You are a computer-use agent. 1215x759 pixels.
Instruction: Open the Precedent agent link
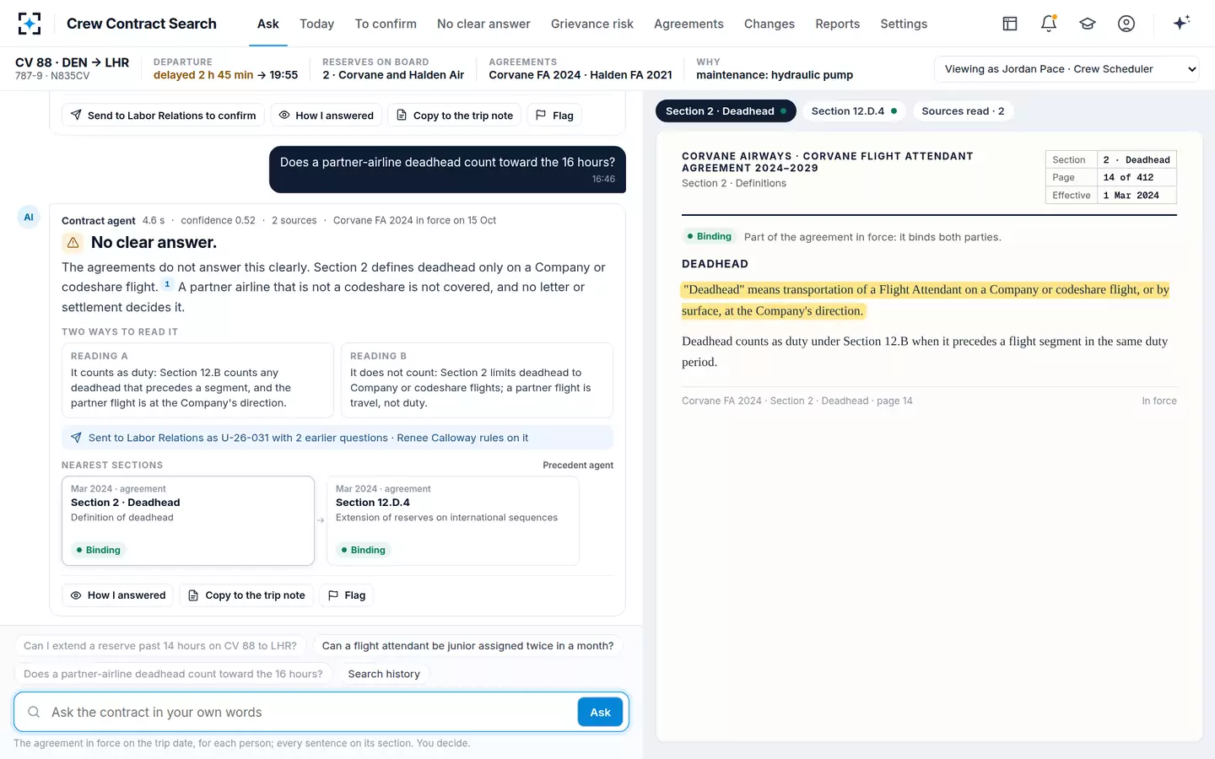(x=578, y=466)
